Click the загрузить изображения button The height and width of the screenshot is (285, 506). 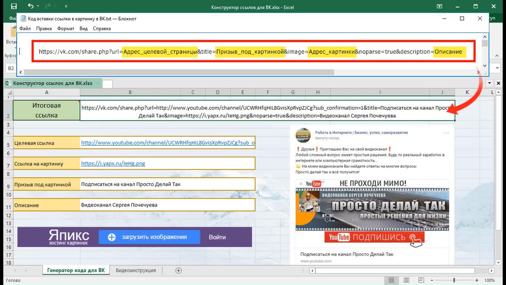[149, 237]
